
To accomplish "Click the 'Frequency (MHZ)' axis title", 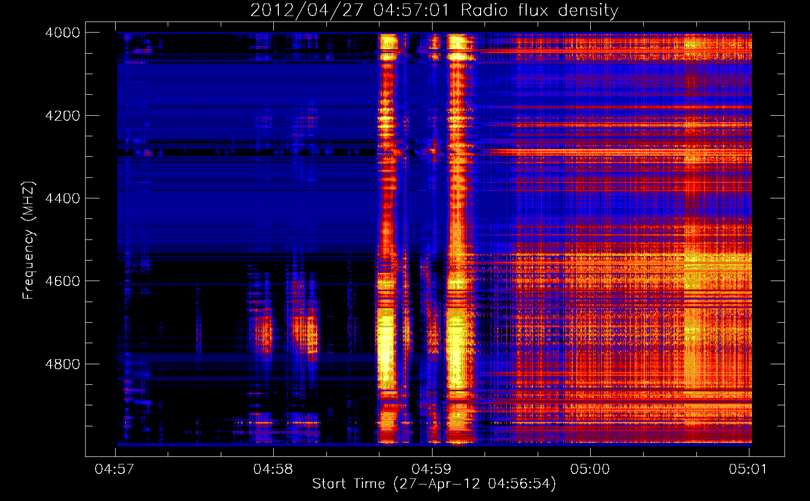I will (x=29, y=240).
